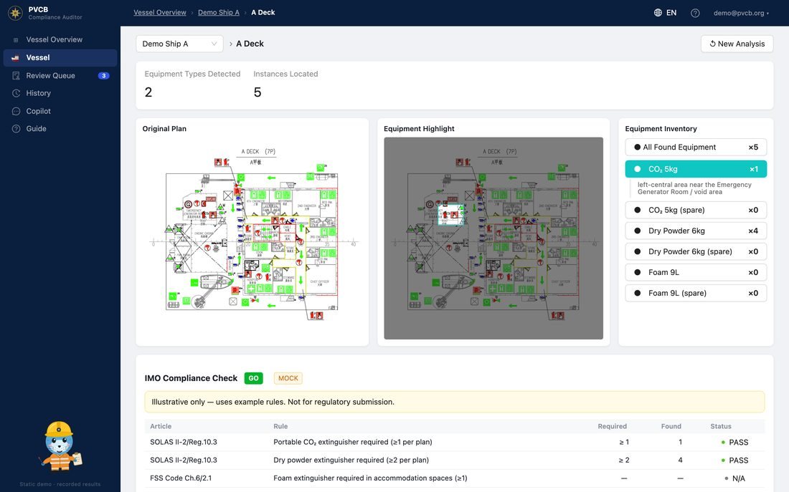The height and width of the screenshot is (492, 789).
Task: Follow the Demo Ship A breadcrumb link
Action: (x=218, y=13)
